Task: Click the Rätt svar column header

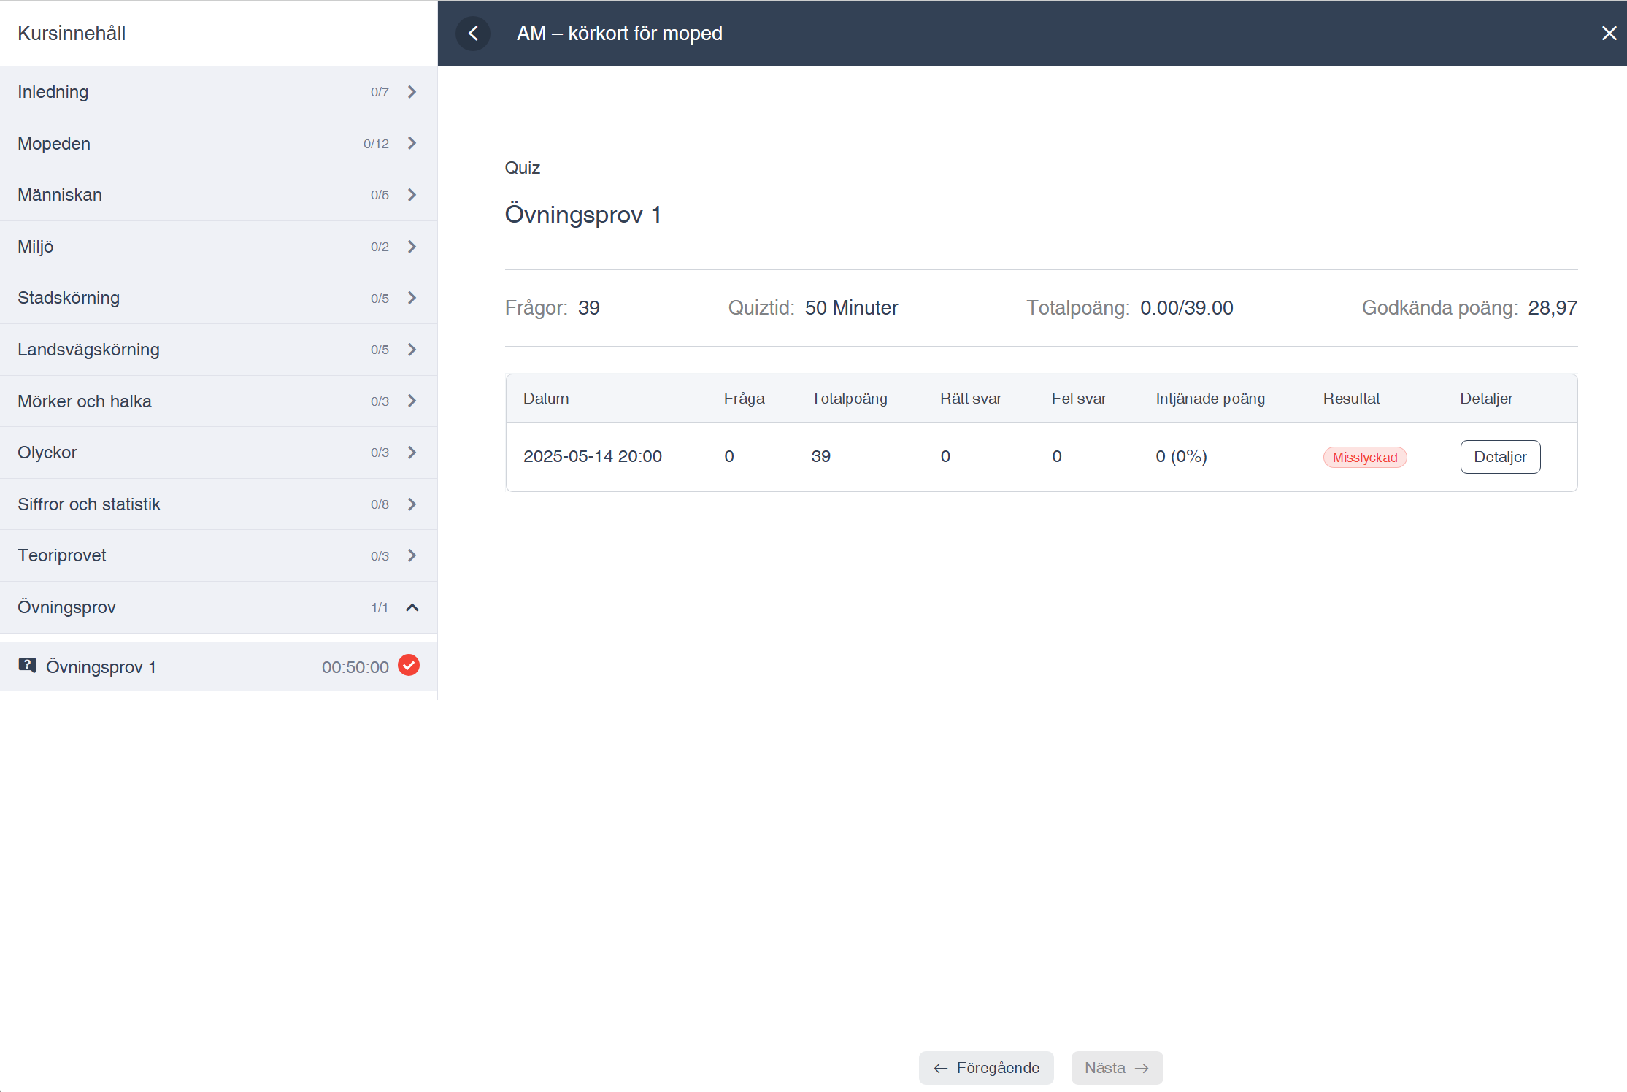Action: pos(970,399)
